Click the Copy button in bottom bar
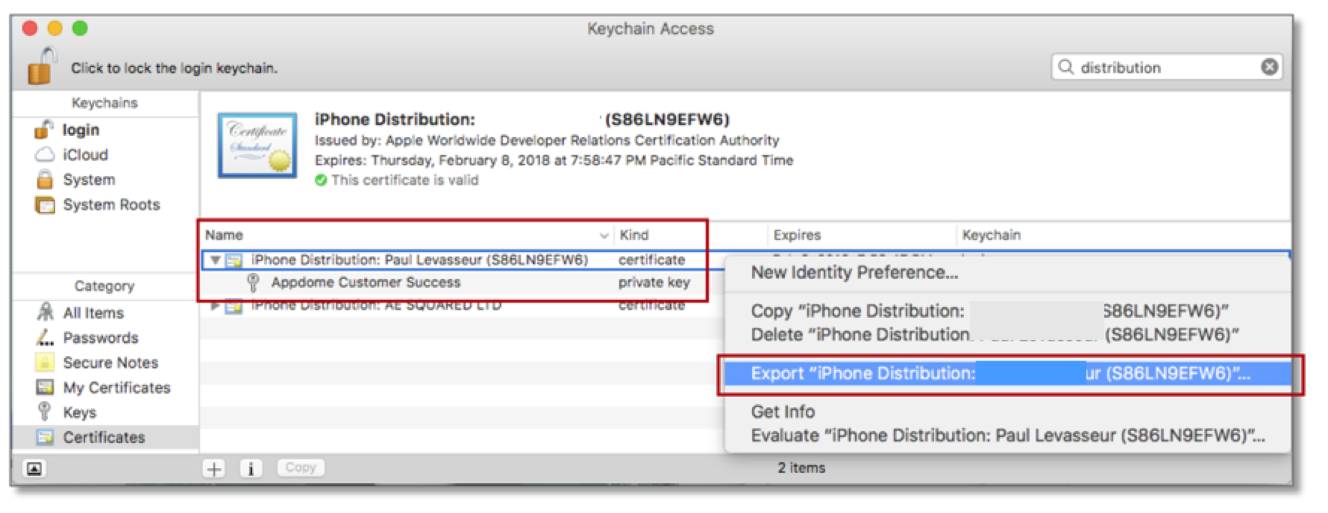The image size is (1328, 513). tap(300, 468)
